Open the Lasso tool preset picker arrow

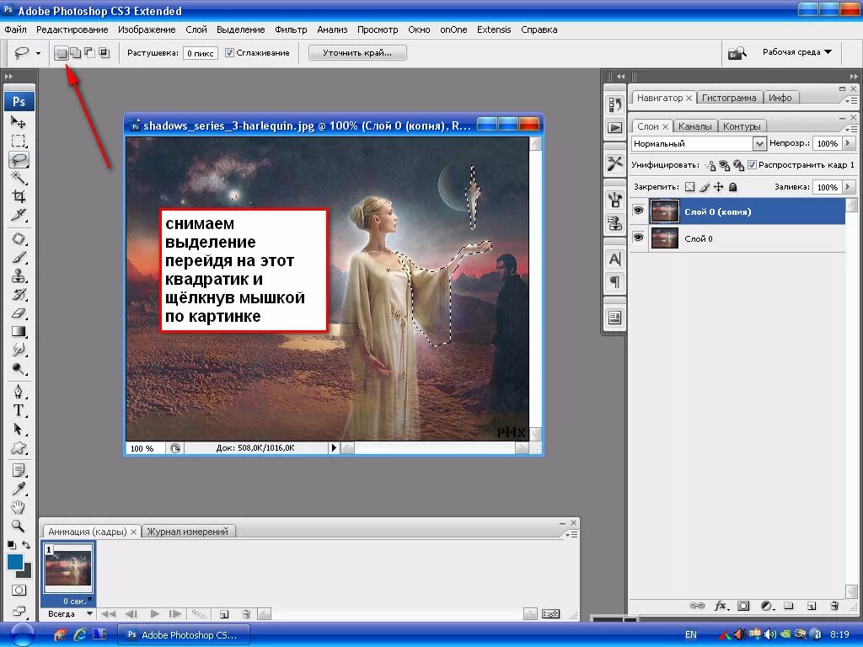click(x=38, y=53)
